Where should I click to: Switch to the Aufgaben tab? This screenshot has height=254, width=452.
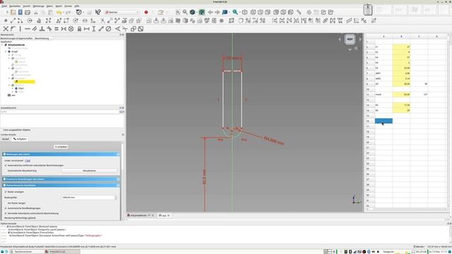(20, 139)
